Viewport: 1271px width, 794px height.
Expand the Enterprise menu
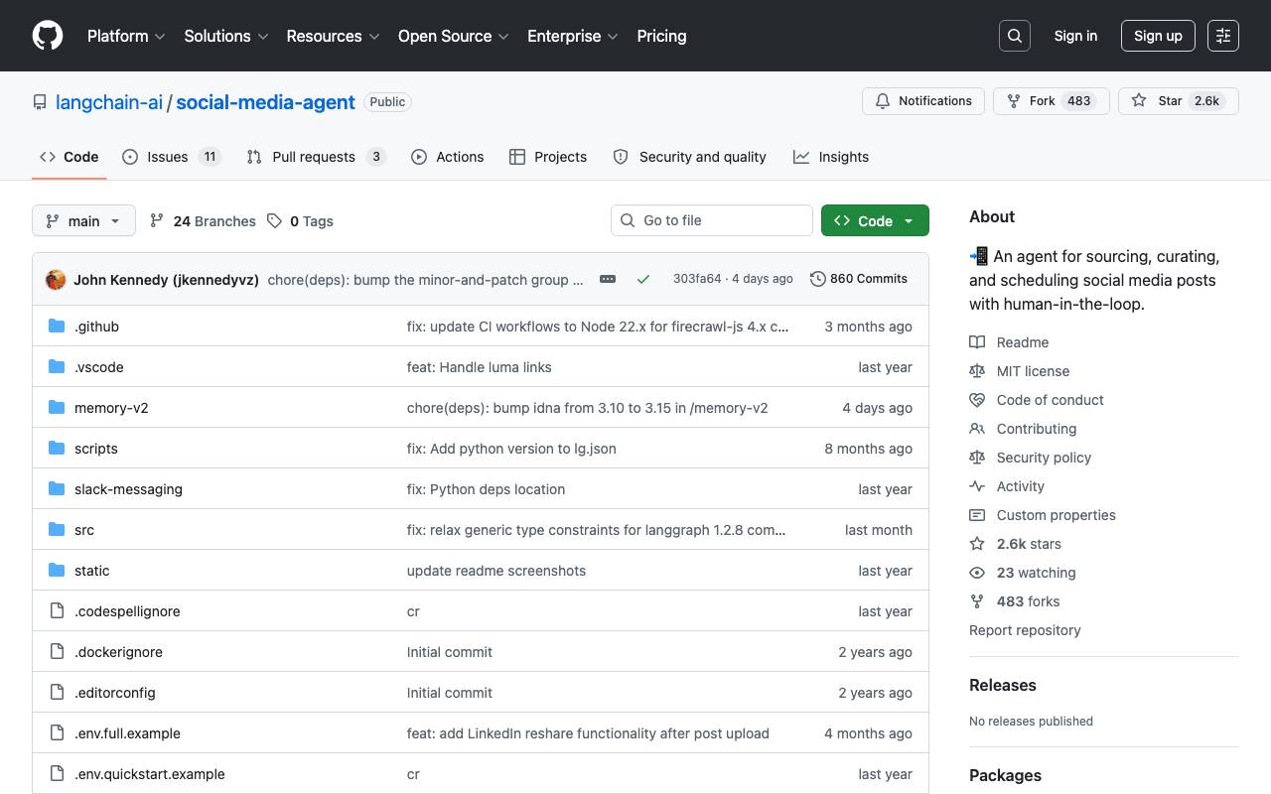(573, 36)
